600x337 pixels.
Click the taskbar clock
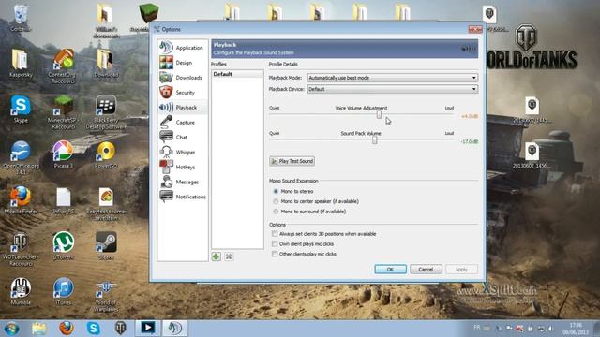576,329
